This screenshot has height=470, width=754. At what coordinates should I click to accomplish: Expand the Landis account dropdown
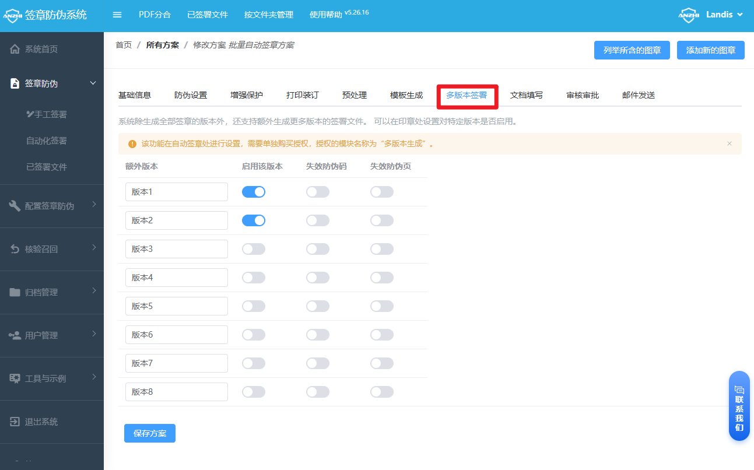[x=724, y=15]
